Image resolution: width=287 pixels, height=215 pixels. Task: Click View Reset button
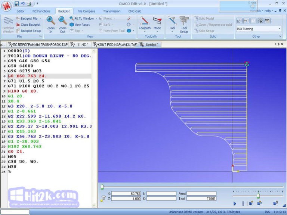pyautogui.click(x=80, y=25)
